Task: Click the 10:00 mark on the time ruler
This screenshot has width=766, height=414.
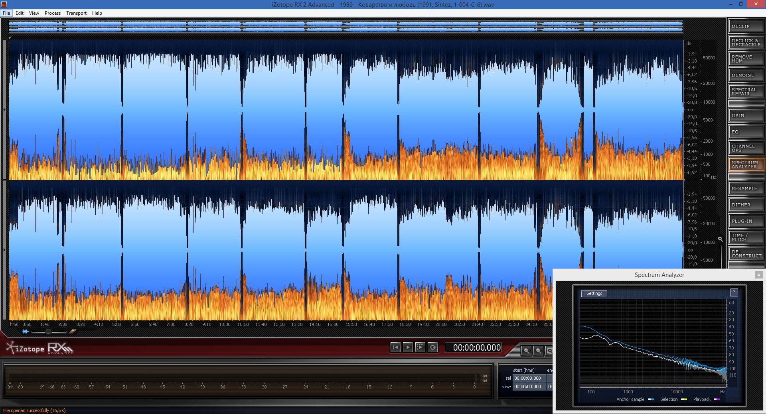Action: pyautogui.click(x=225, y=324)
